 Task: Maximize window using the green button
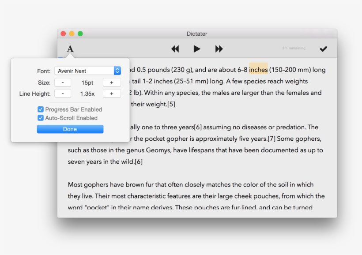tap(80, 34)
